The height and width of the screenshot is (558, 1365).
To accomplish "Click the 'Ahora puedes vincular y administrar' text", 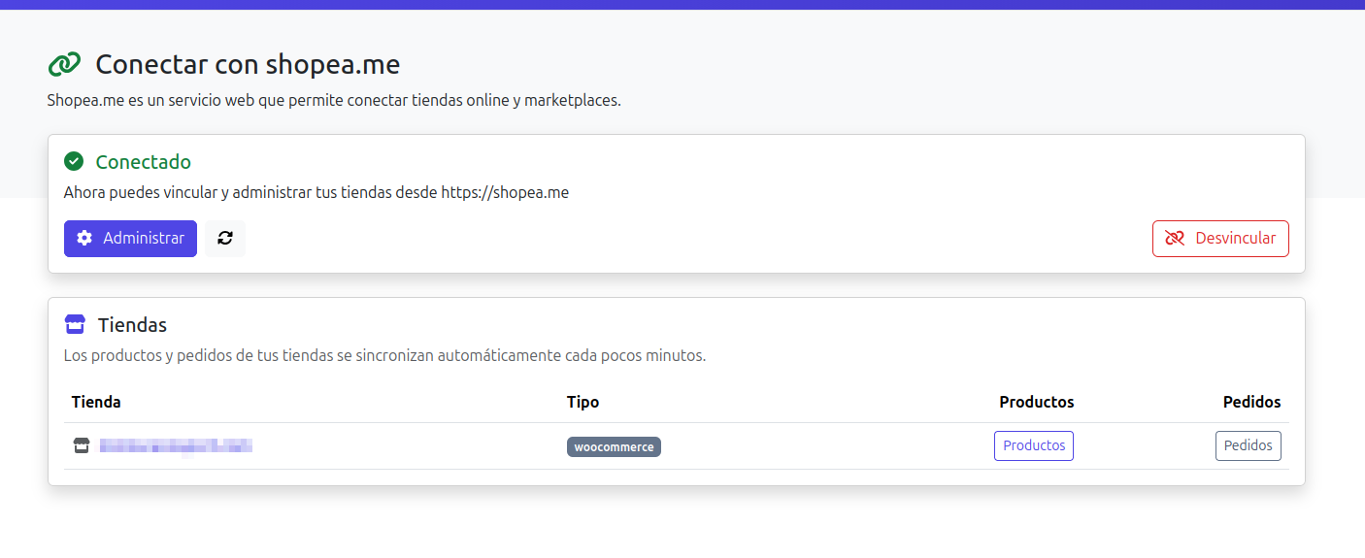I will [x=316, y=192].
